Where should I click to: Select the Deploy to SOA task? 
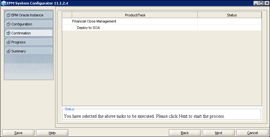pos(91,28)
